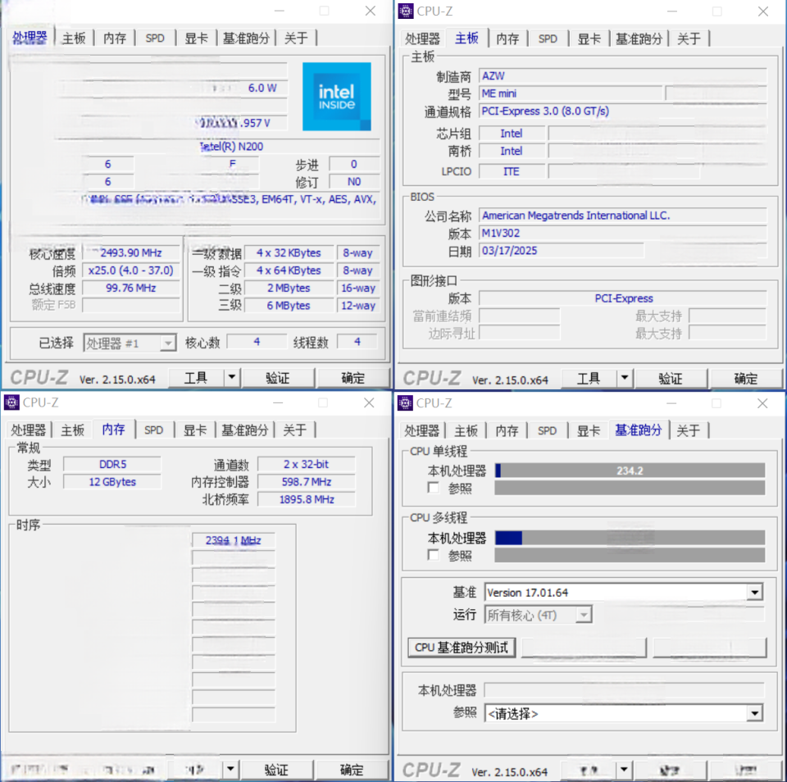Click 工具 button in the processor window

tap(196, 377)
